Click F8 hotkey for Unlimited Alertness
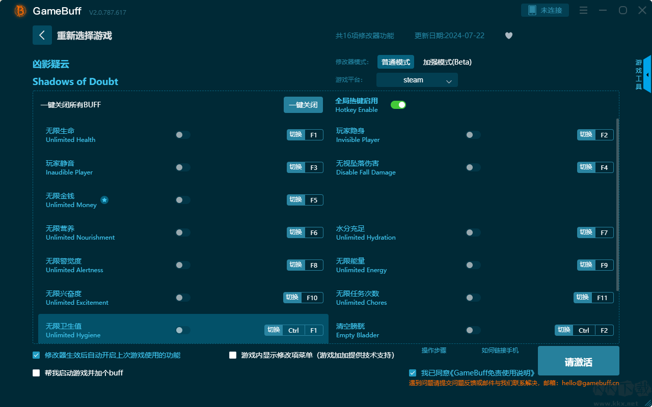 coord(305,265)
